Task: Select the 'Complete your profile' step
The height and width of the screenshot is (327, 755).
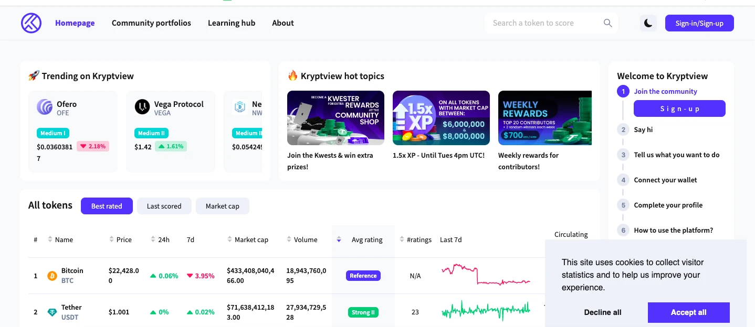Action: 668,205
